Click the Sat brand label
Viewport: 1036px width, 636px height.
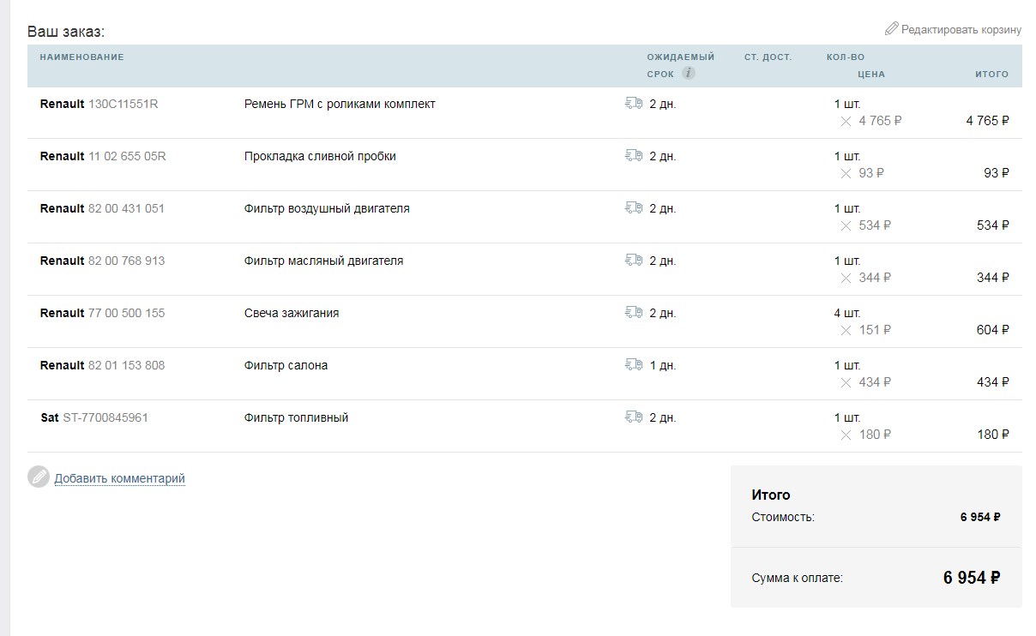50,417
